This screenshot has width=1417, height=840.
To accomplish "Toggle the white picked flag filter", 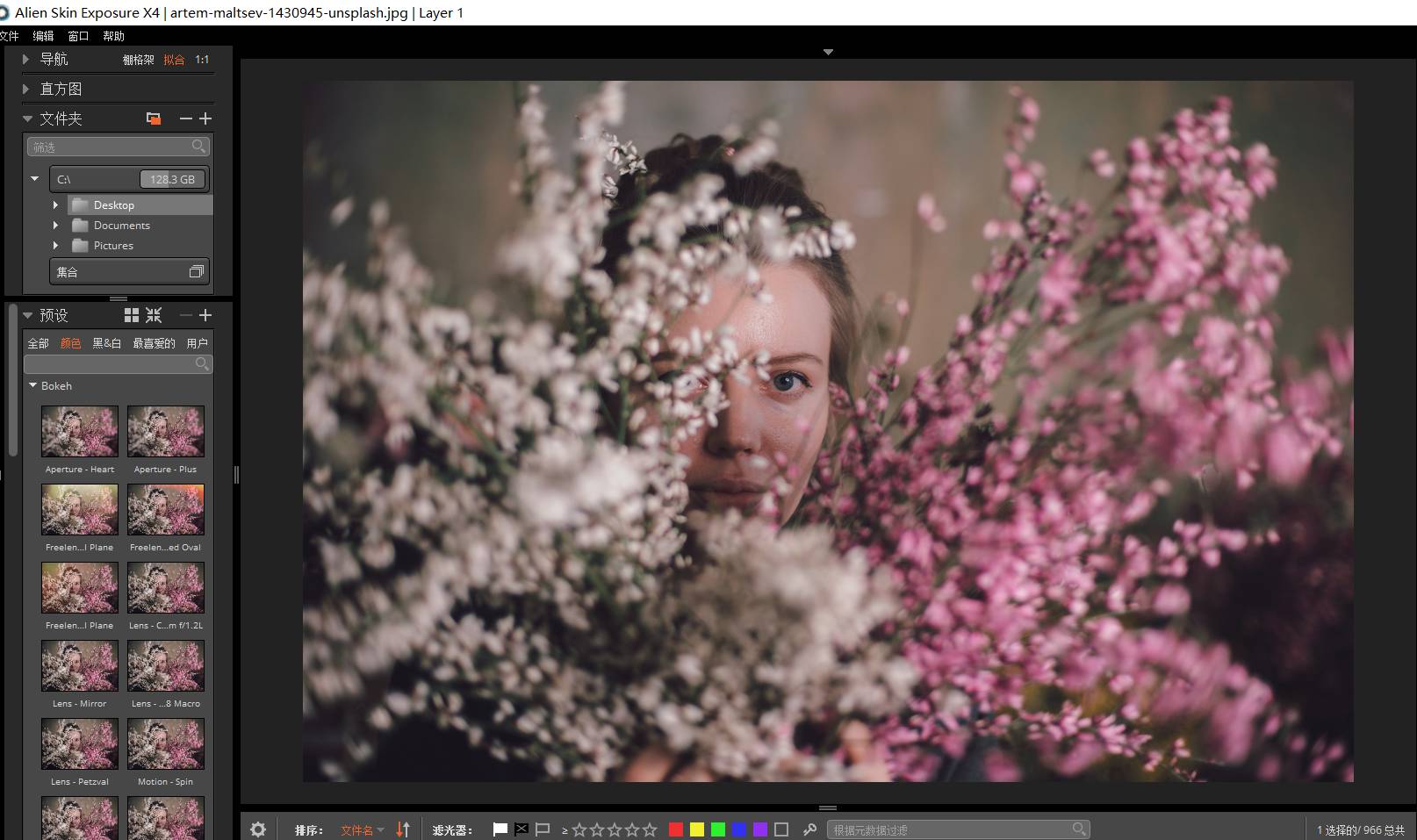I will (x=500, y=829).
